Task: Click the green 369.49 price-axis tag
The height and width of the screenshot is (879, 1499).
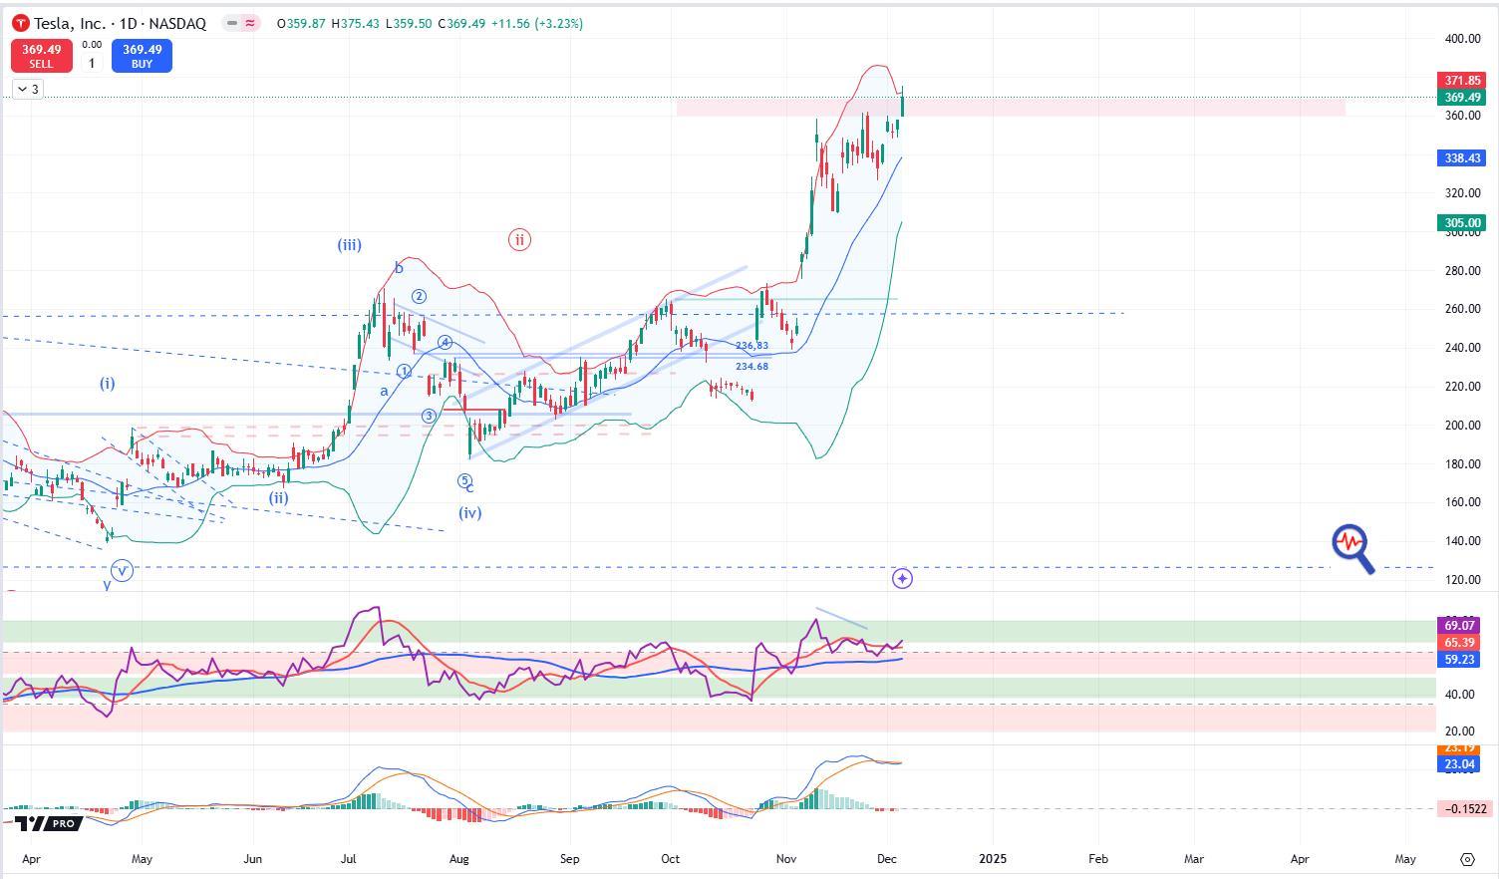Action: click(x=1462, y=98)
